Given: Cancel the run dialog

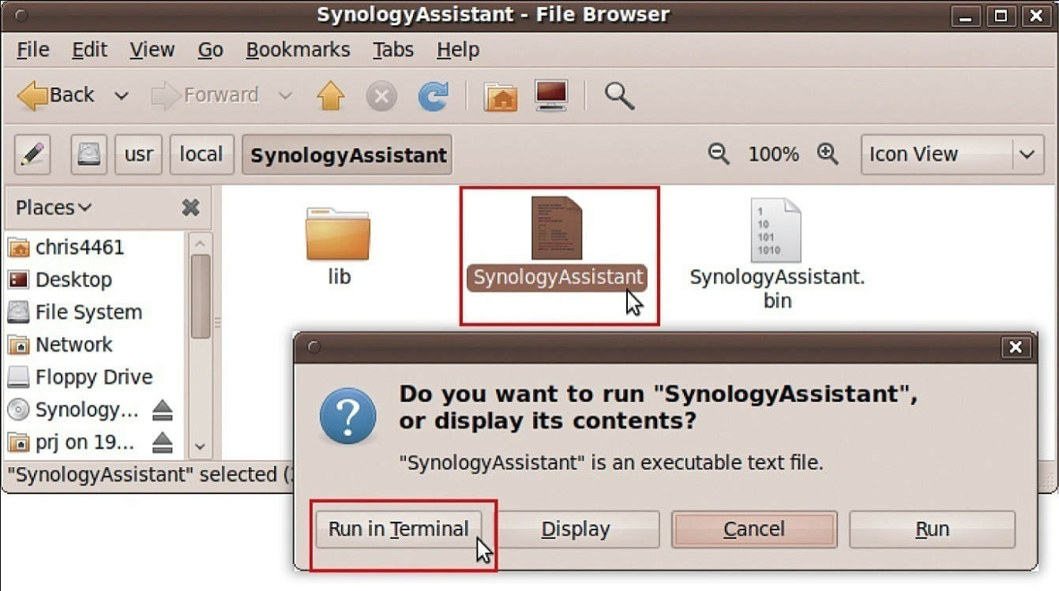Looking at the screenshot, I should (x=754, y=529).
